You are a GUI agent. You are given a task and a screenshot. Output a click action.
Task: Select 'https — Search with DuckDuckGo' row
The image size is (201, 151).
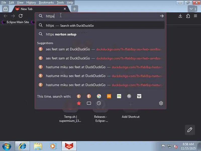(100, 25)
